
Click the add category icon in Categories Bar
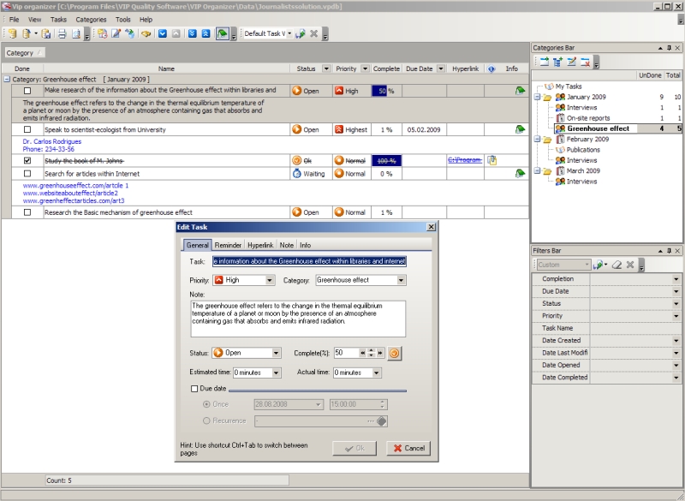pyautogui.click(x=544, y=62)
